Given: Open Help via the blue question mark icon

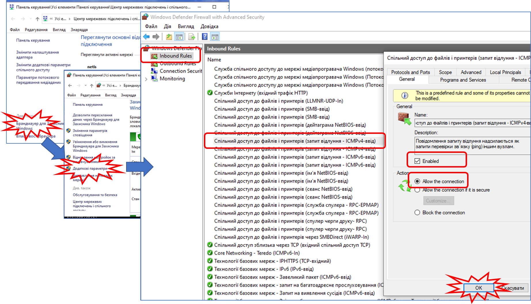Looking at the screenshot, I should [205, 37].
